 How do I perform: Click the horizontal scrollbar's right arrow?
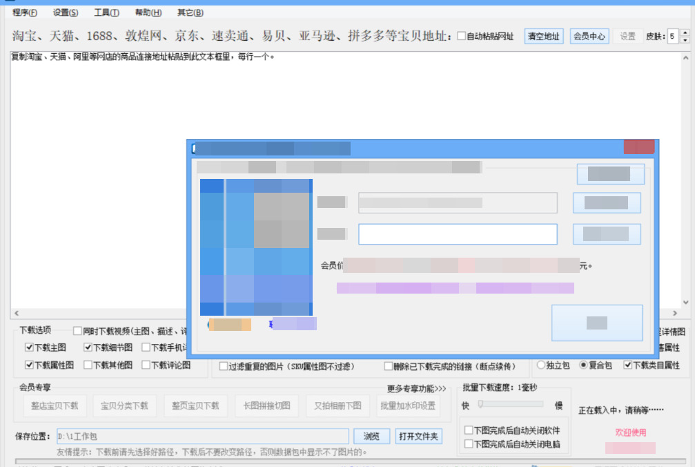click(x=675, y=313)
